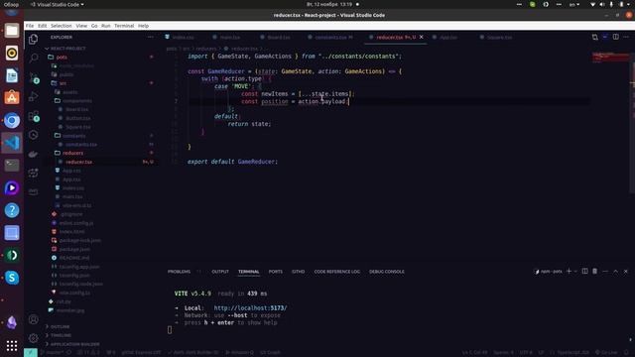Viewport: 635px width, 357px height.
Task: Open the Extensions view with badge
Action: point(34,116)
